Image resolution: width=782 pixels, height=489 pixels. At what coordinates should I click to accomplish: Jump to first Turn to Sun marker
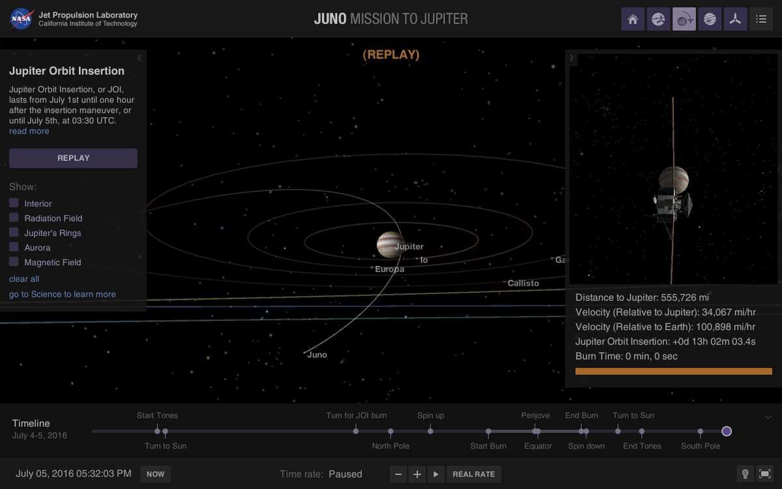click(x=165, y=431)
